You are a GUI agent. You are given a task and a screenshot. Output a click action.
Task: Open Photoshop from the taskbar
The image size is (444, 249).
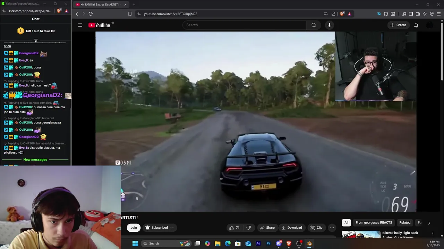click(268, 243)
